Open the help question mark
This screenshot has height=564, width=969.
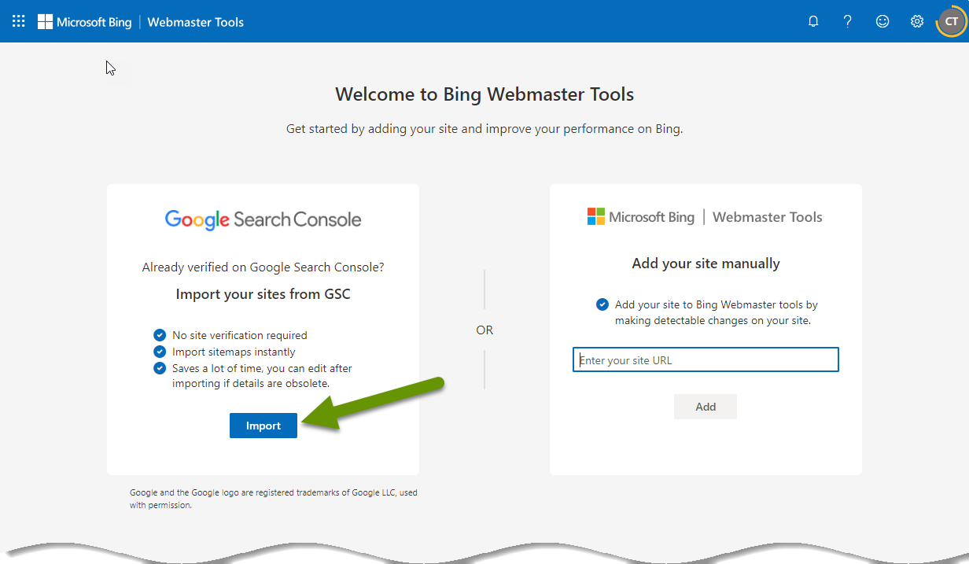847,21
